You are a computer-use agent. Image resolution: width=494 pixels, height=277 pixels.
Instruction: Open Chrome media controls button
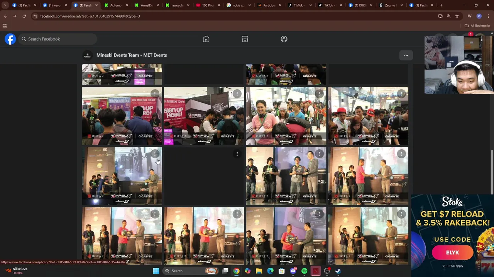click(470, 16)
